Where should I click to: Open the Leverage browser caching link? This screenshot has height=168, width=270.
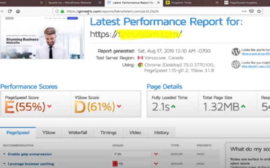31,164
